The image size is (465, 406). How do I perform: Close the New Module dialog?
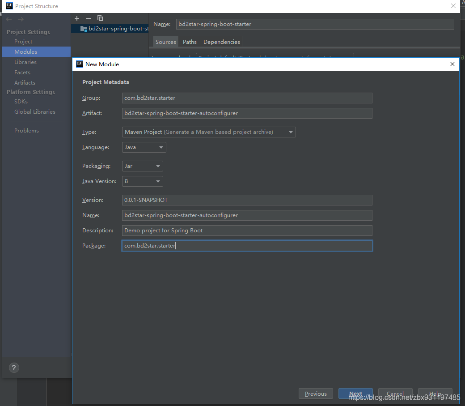(x=452, y=64)
